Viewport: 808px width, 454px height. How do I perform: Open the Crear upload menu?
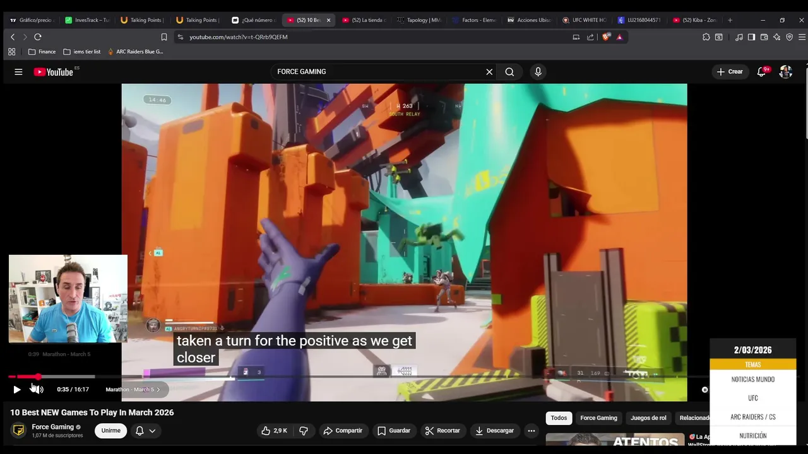click(x=730, y=72)
